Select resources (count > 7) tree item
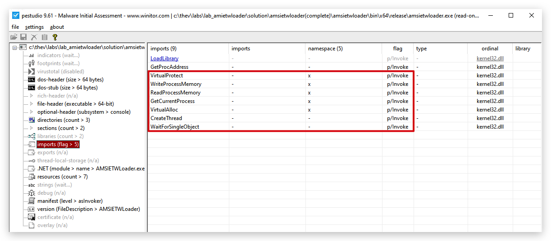551x241 pixels. pyautogui.click(x=63, y=177)
